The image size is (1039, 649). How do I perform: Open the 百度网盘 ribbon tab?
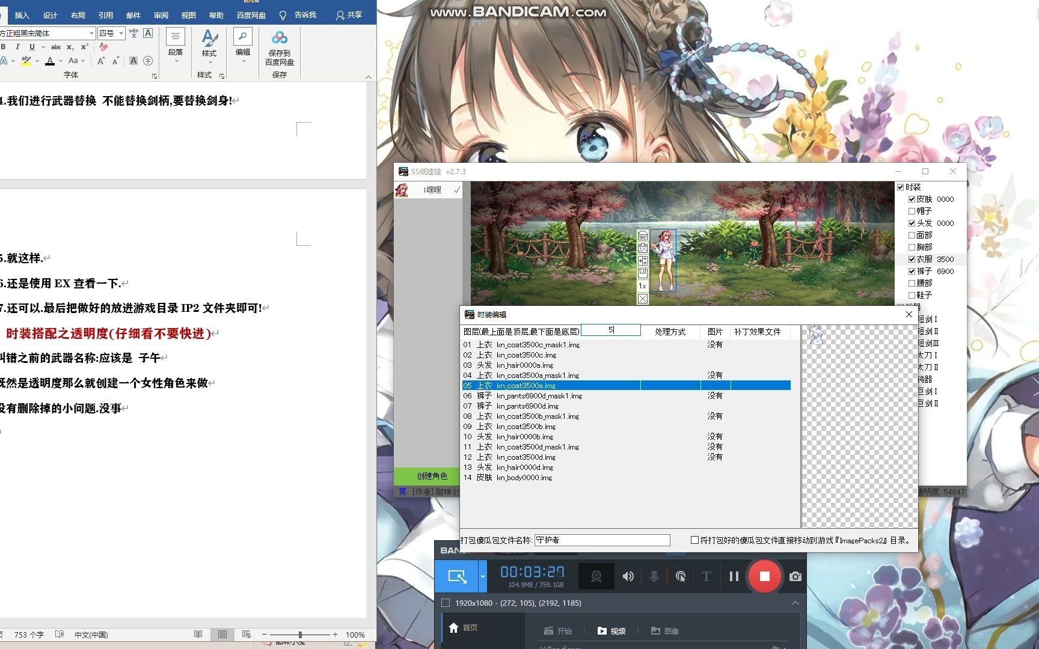251,15
